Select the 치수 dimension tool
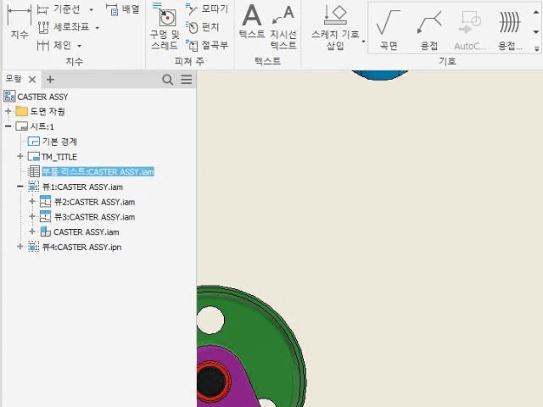This screenshot has height=407, width=543. pos(19,22)
